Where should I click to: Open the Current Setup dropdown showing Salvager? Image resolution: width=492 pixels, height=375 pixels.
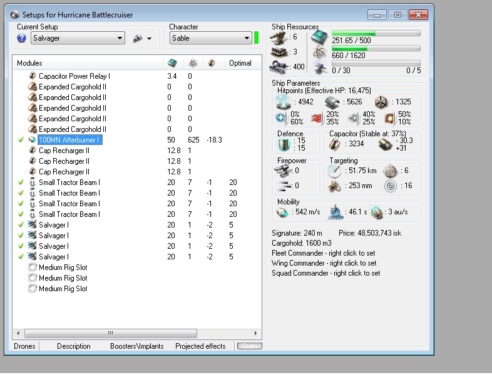click(78, 38)
